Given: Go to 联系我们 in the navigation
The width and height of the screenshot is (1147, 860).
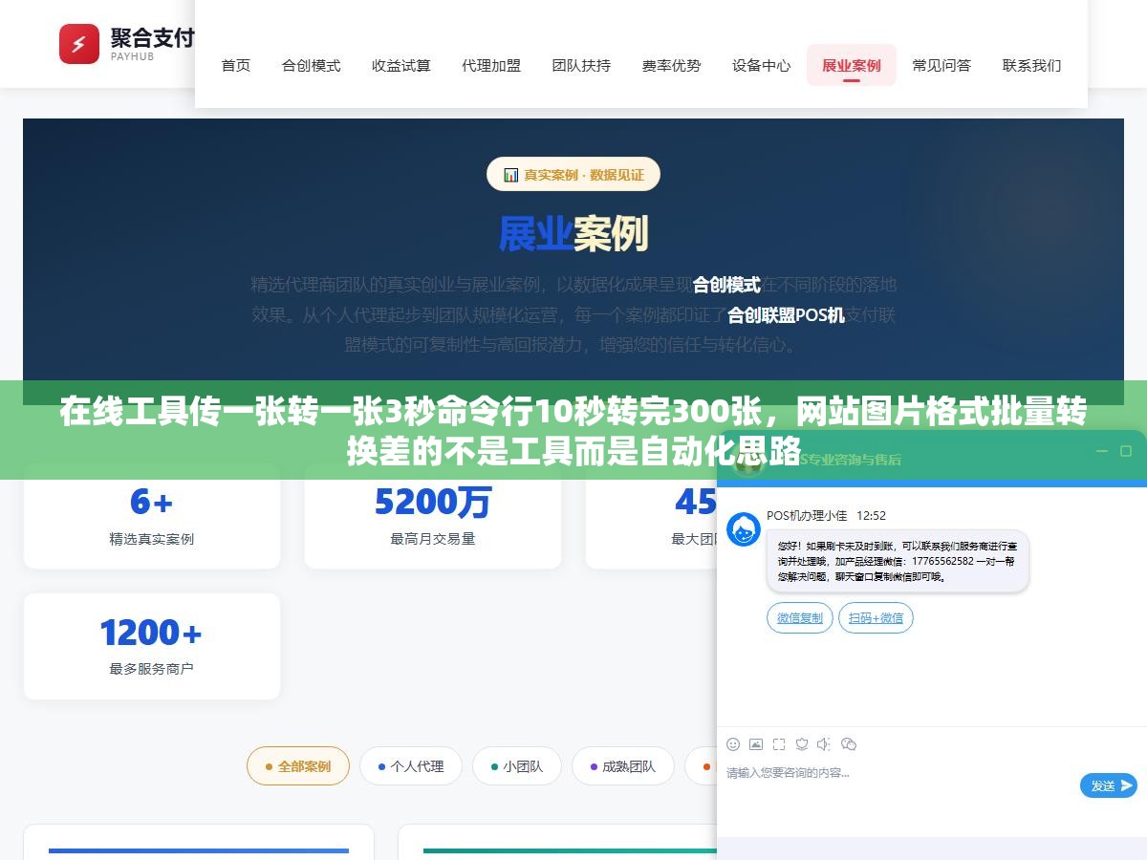Looking at the screenshot, I should pyautogui.click(x=1032, y=65).
